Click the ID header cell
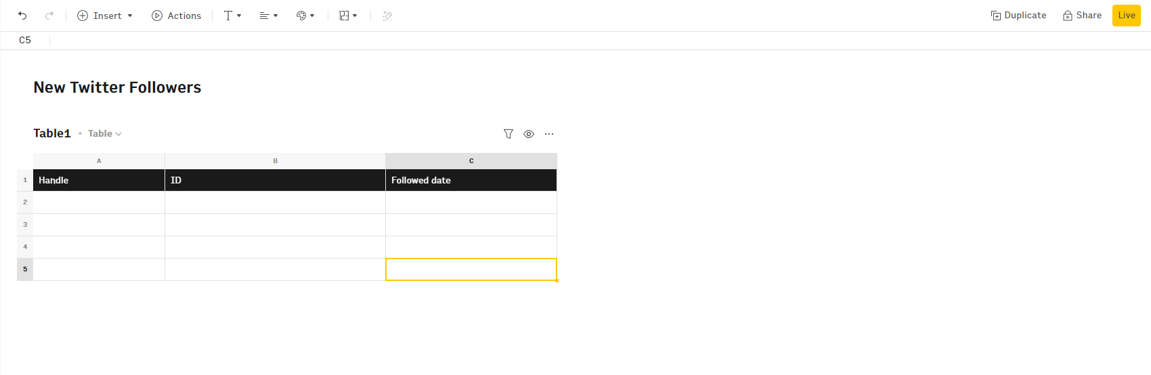The width and height of the screenshot is (1151, 375). [x=276, y=180]
